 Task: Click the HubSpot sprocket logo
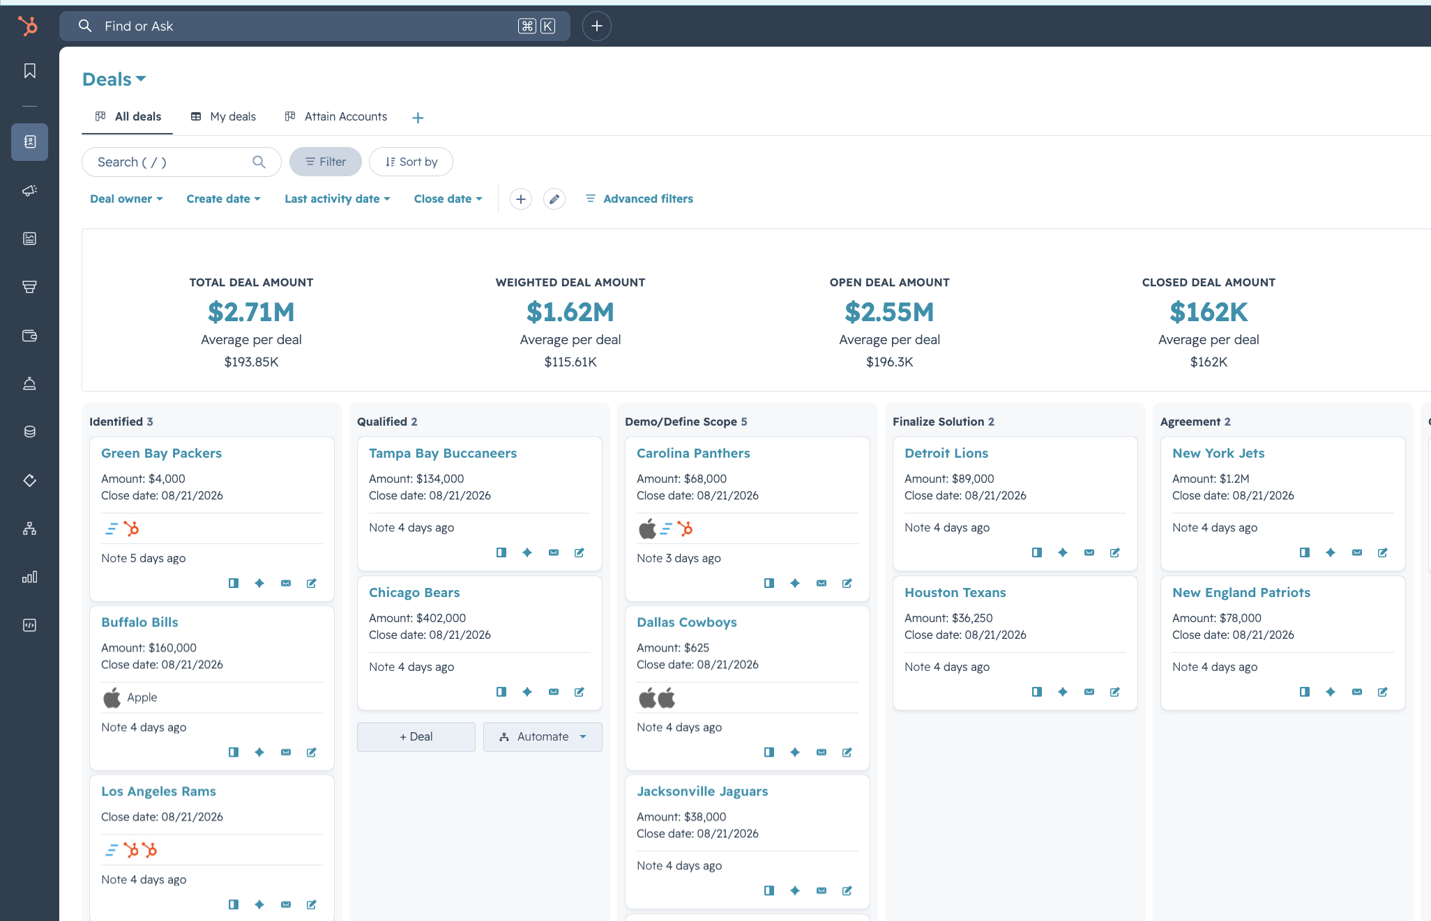(29, 26)
